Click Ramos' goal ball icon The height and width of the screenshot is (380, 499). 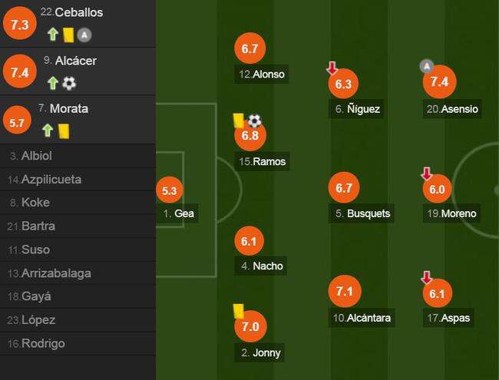tap(255, 121)
